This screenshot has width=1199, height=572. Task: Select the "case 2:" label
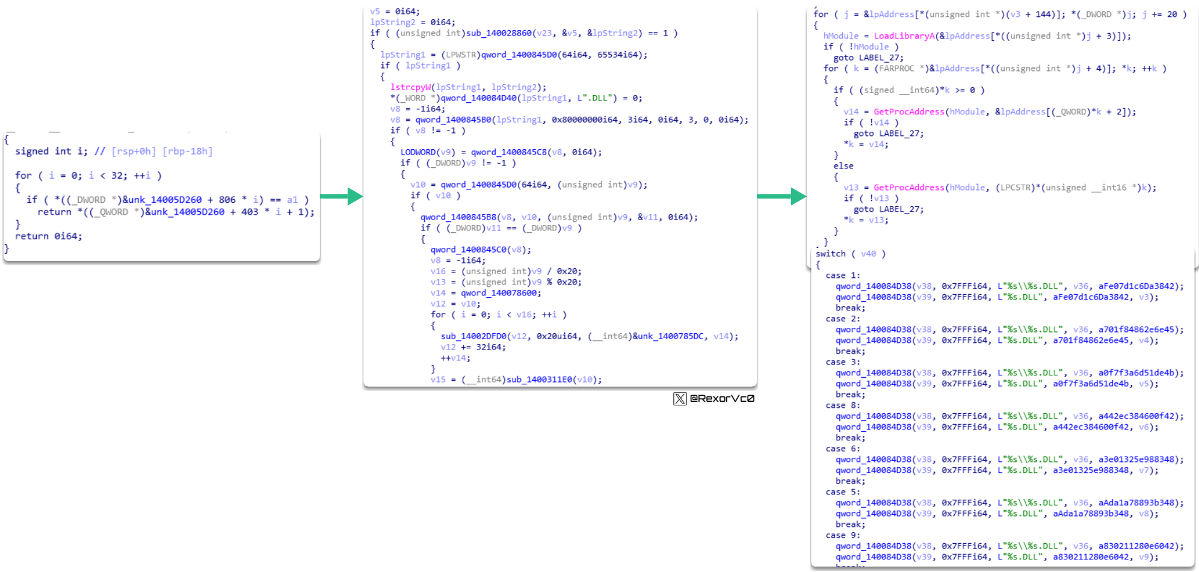pos(843,319)
